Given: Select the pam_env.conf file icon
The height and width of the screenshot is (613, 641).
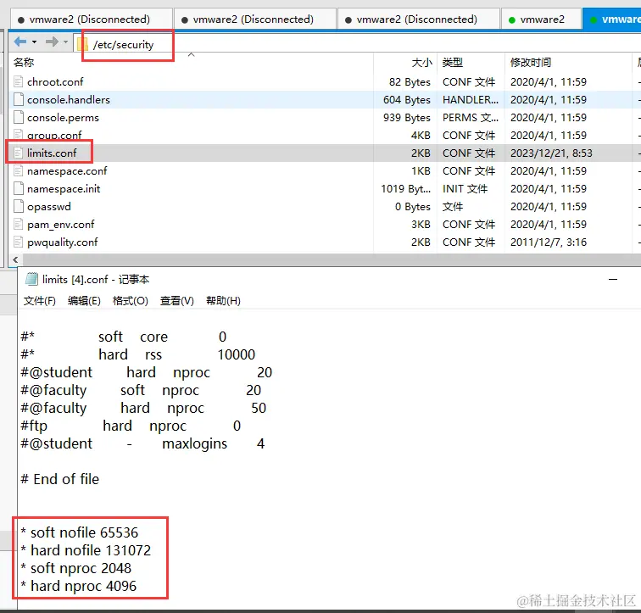Looking at the screenshot, I should tap(19, 225).
